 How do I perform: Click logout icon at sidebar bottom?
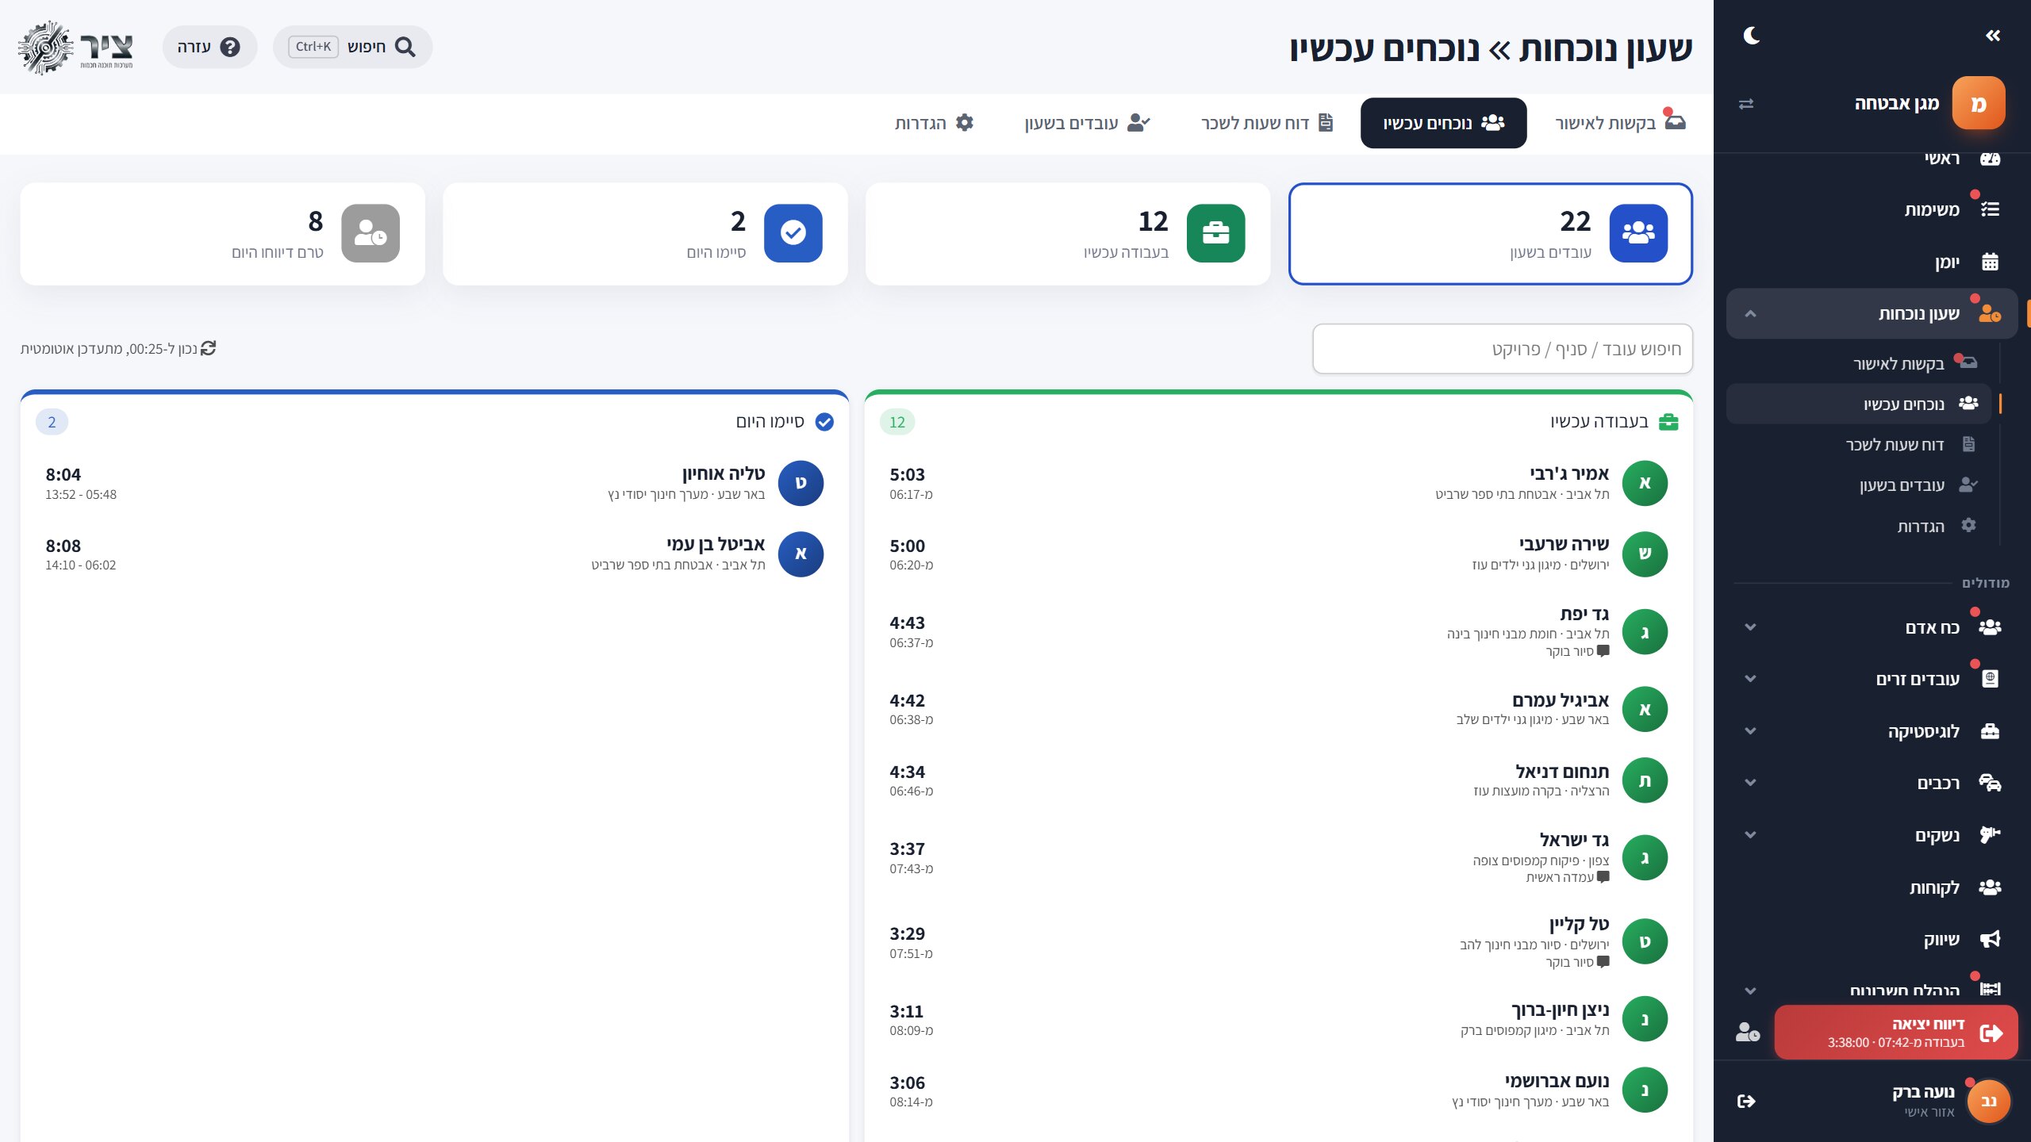click(1746, 1101)
